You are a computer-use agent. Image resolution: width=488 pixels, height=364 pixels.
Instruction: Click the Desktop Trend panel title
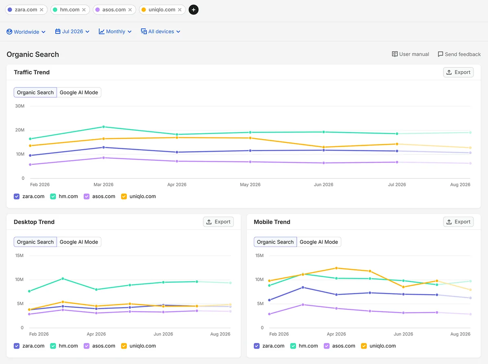coord(34,222)
